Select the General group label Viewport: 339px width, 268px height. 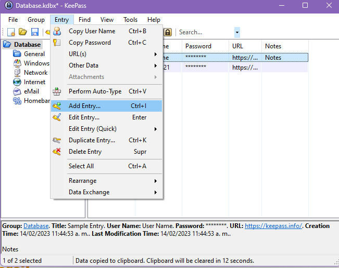pyautogui.click(x=34, y=54)
